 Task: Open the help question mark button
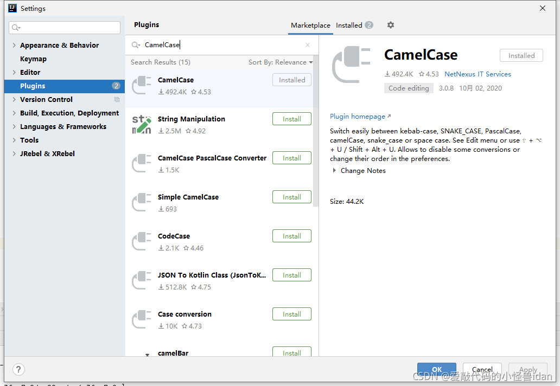pyautogui.click(x=18, y=369)
